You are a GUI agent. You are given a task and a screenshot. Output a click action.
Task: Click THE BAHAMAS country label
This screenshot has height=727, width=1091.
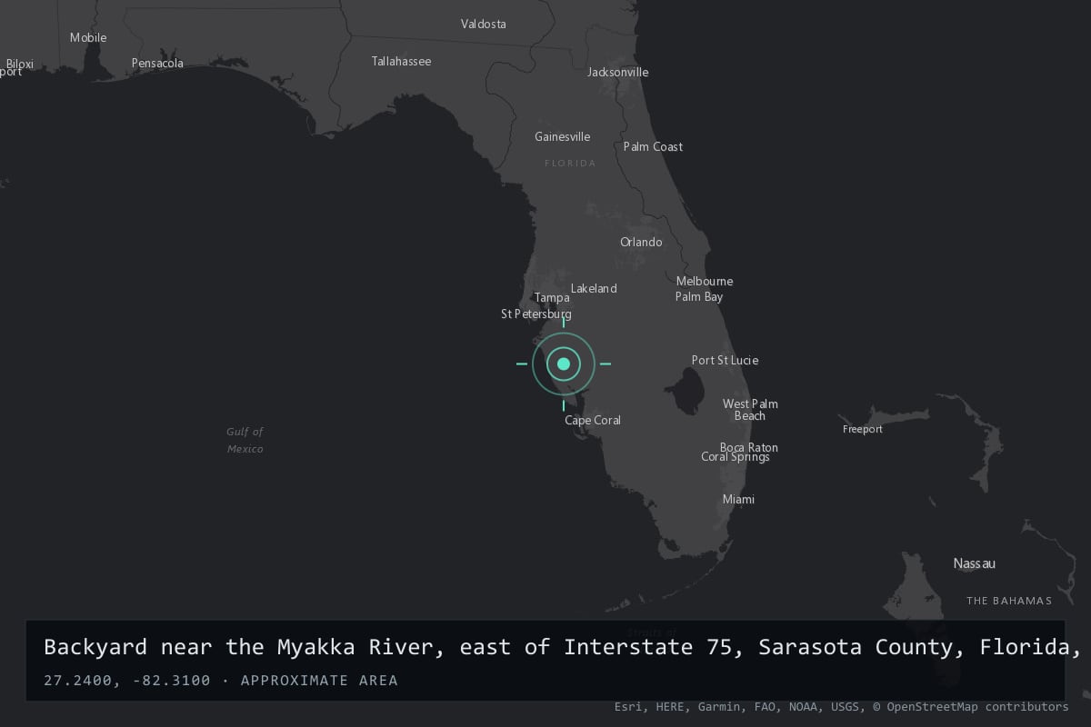point(1009,601)
